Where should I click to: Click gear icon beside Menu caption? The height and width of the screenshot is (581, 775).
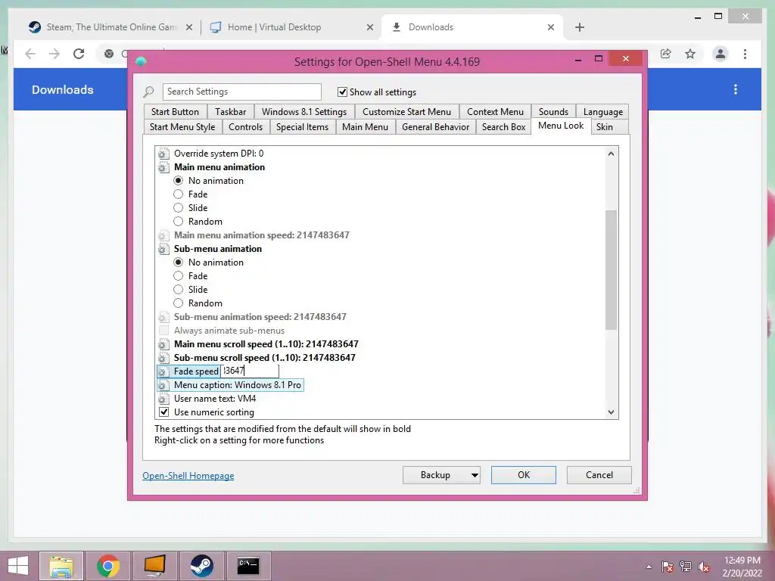[163, 385]
